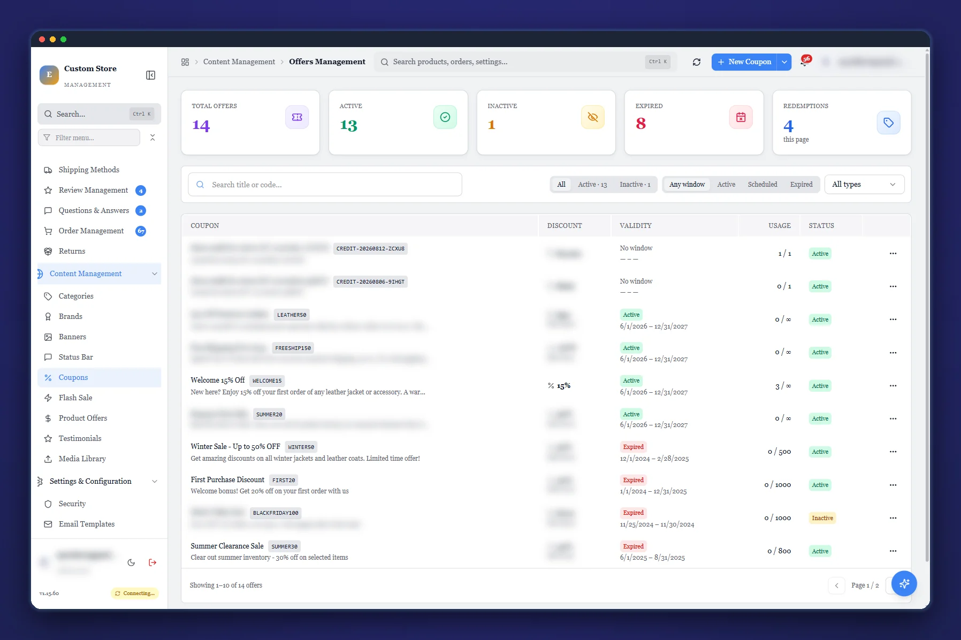Image resolution: width=961 pixels, height=640 pixels.
Task: Click the Active checkmark icon
Action: coord(445,117)
